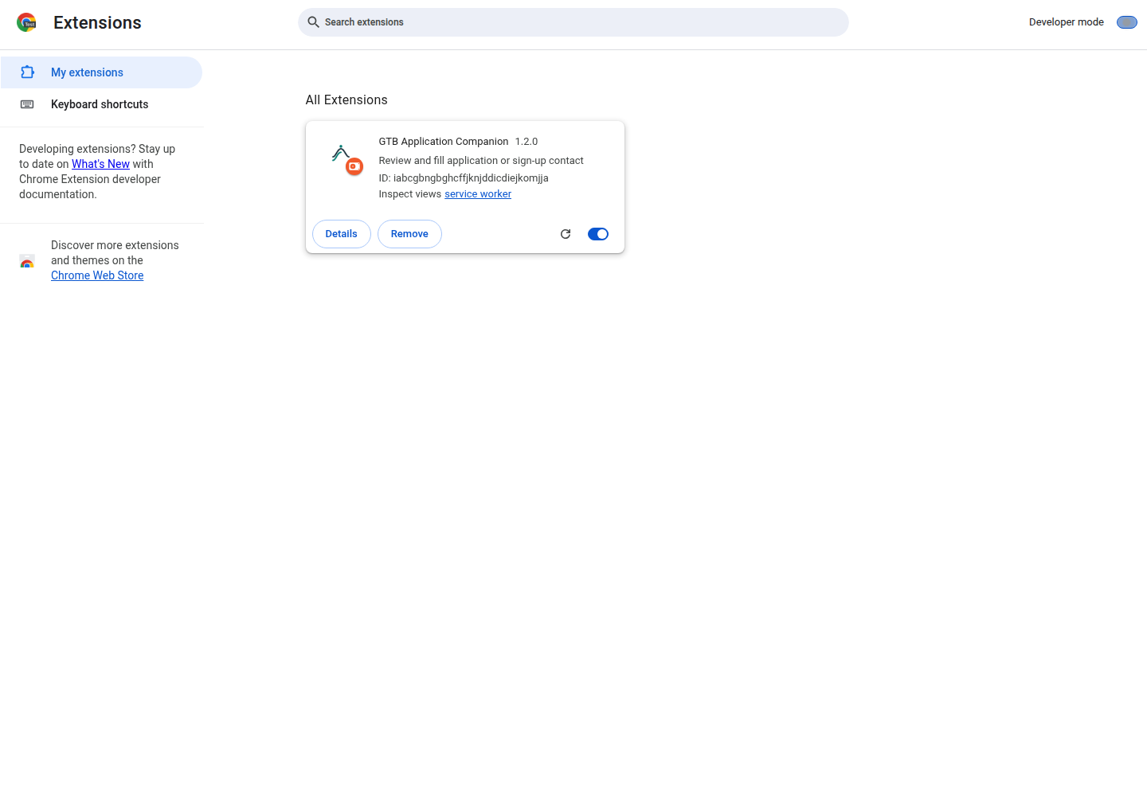Image resolution: width=1147 pixels, height=796 pixels.
Task: Click the GTB Application Companion name
Action: [444, 142]
